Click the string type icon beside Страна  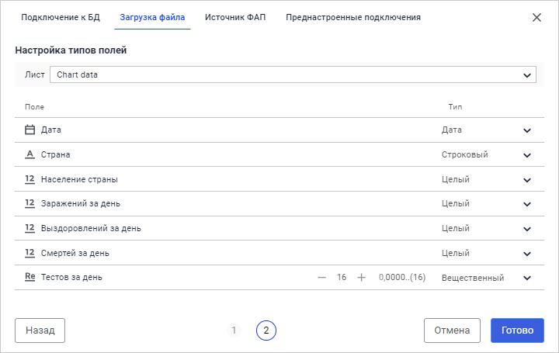point(30,154)
